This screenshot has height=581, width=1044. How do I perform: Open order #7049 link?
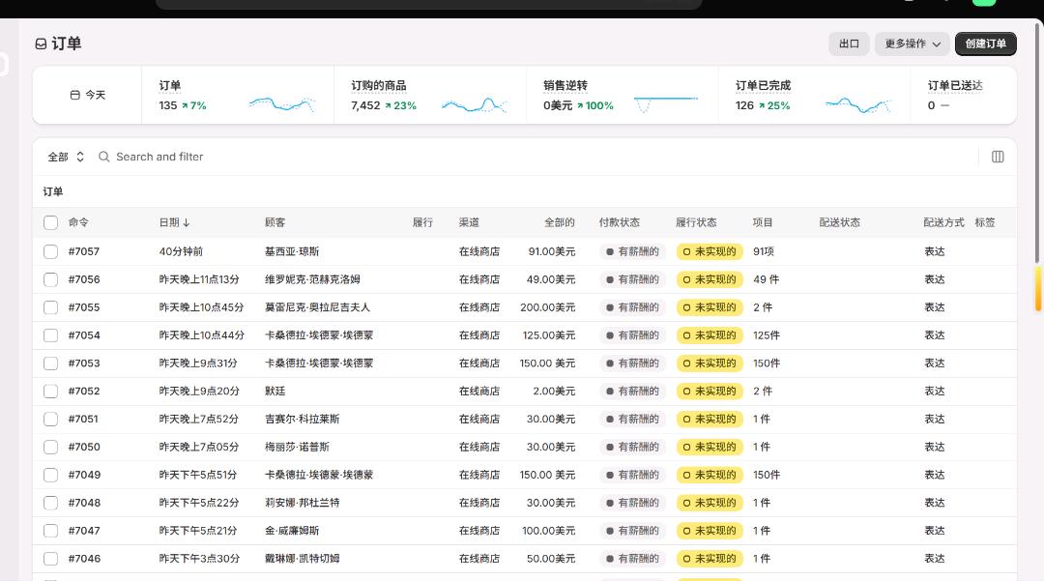point(84,476)
